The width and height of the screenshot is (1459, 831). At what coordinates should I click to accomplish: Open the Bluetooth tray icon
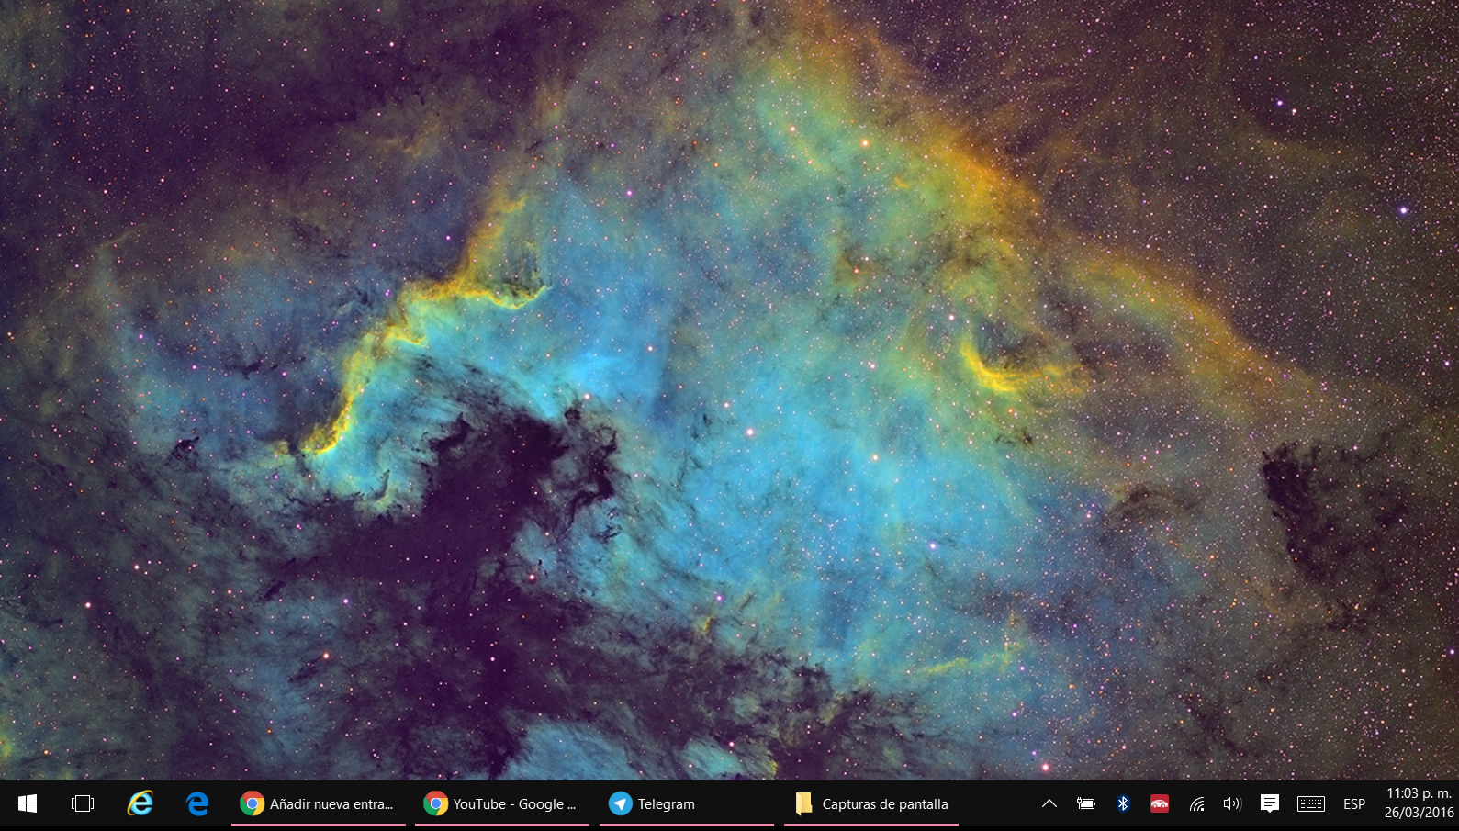click(1122, 804)
